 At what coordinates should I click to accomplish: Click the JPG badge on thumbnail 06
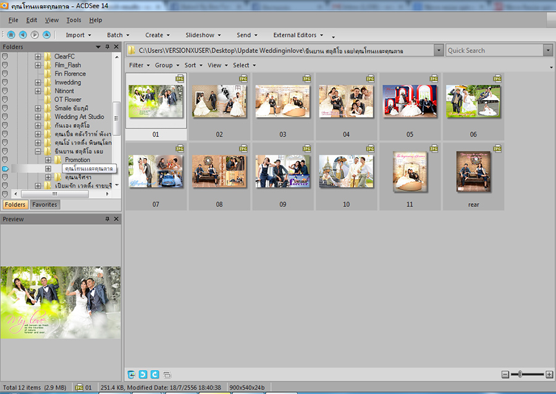click(497, 78)
